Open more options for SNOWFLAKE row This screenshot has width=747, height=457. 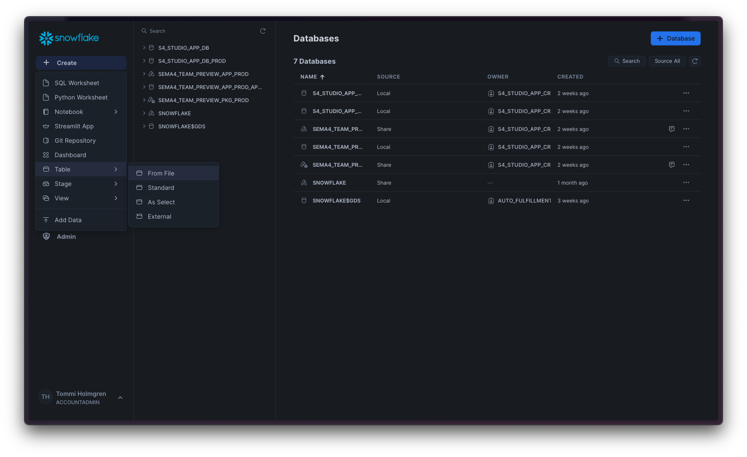tap(686, 182)
